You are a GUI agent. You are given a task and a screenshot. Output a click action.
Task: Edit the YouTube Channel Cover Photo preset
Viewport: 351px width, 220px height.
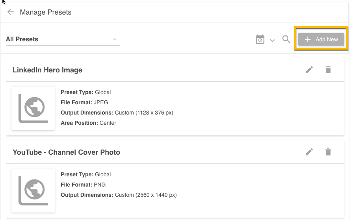[x=309, y=152]
